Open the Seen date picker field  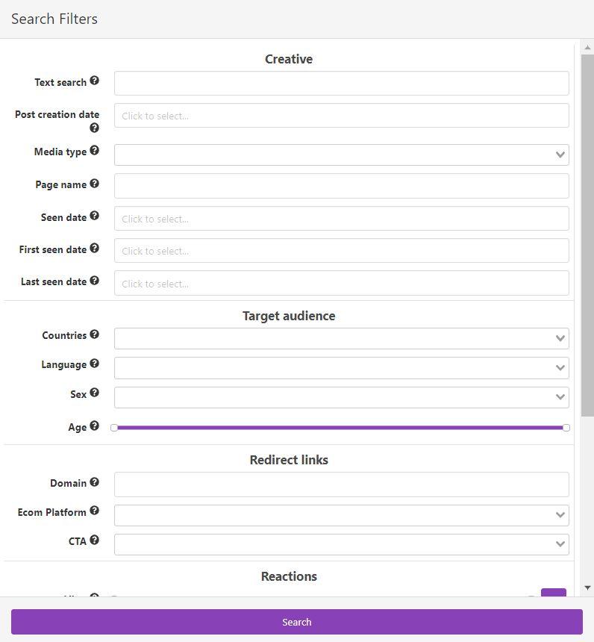(341, 219)
